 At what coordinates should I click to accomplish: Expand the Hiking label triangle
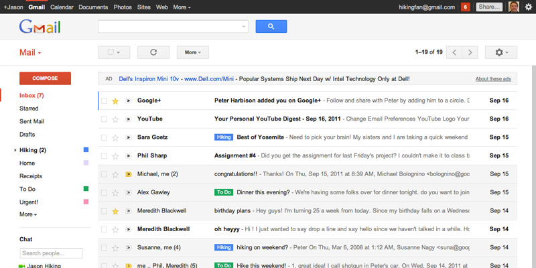[x=15, y=150]
